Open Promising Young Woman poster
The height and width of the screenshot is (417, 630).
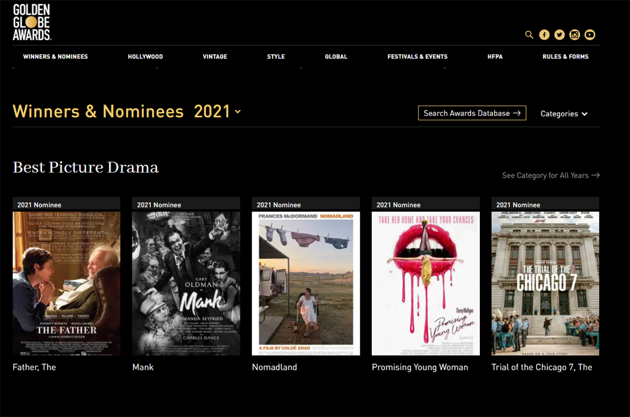point(426,284)
